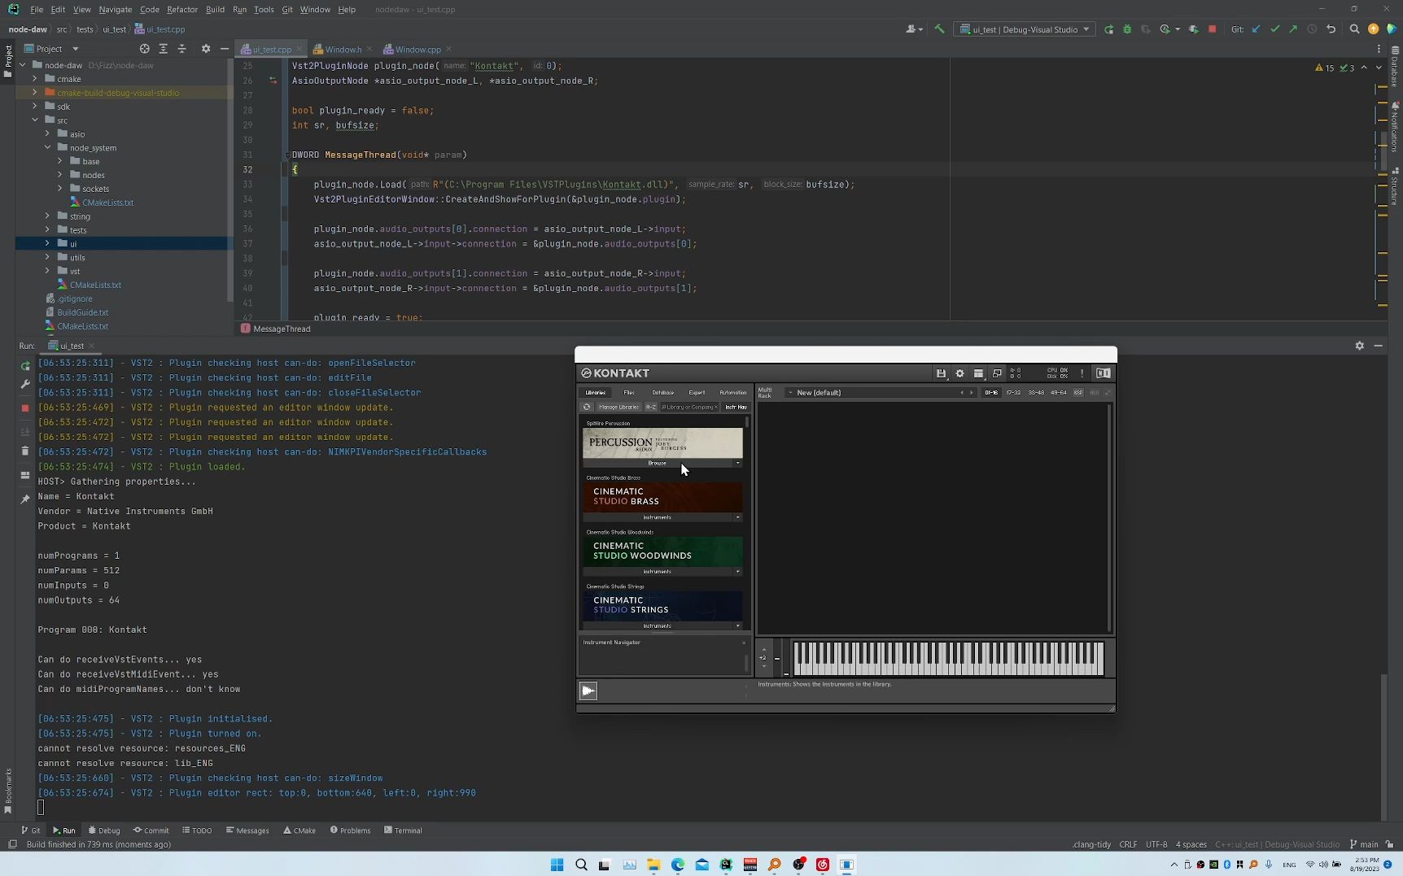Open Kontakt Database tab
The height and width of the screenshot is (876, 1403).
(x=662, y=393)
